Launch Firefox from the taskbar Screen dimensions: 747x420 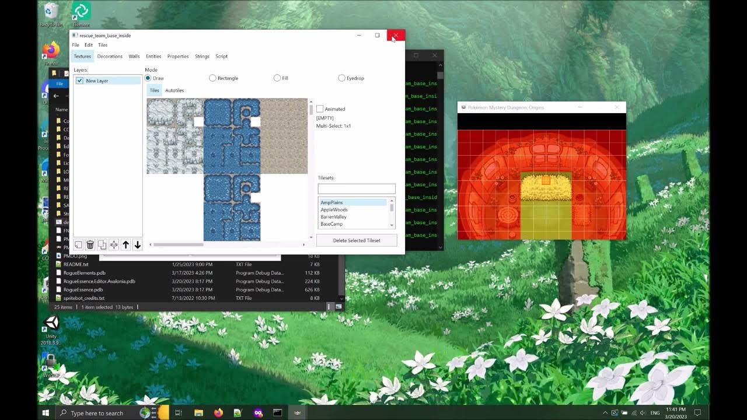(x=218, y=412)
